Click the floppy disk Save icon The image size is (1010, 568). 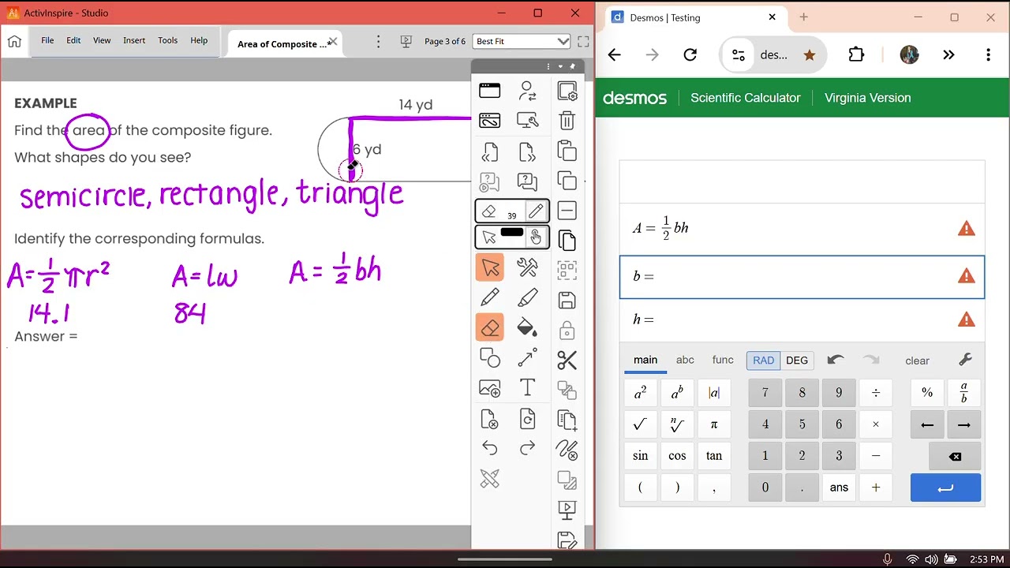[567, 300]
